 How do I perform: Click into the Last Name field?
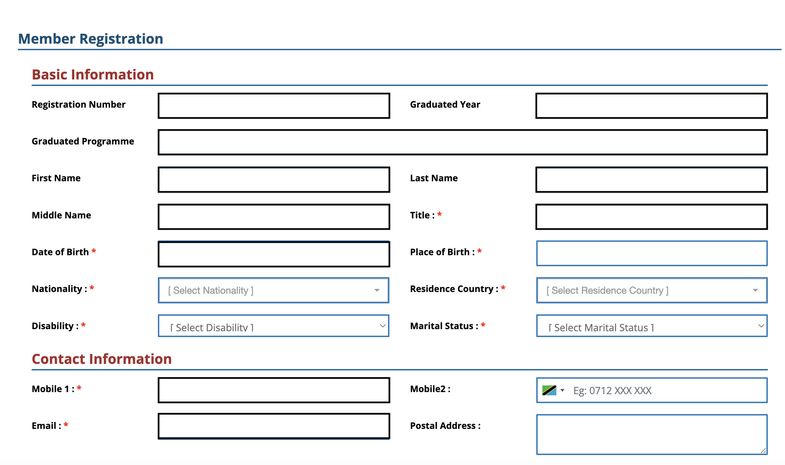coord(652,180)
